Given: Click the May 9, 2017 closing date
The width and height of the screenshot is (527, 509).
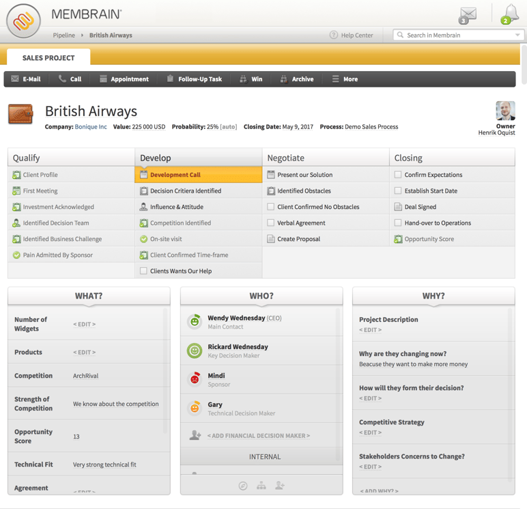Looking at the screenshot, I should (298, 127).
